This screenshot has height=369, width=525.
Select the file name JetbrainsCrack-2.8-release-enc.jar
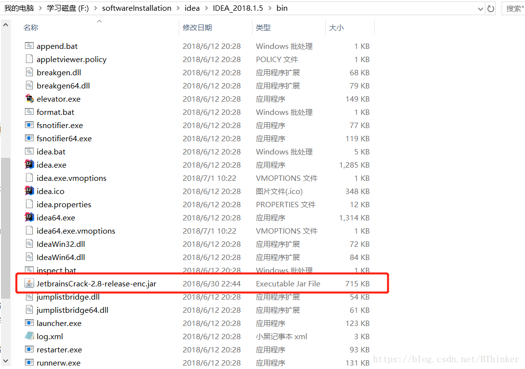pos(96,283)
